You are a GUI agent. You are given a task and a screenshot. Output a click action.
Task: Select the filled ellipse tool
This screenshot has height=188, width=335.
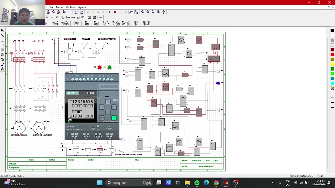pyautogui.click(x=2, y=55)
